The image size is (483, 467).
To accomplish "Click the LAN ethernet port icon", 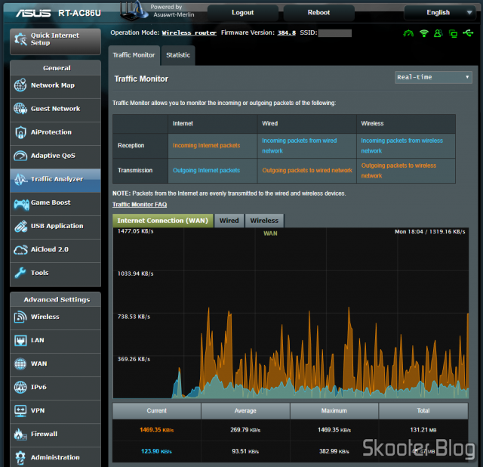I will [x=20, y=341].
